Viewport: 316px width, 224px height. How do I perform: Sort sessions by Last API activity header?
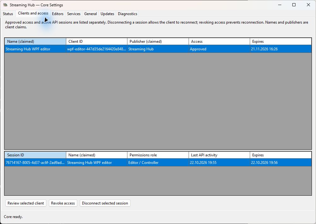[x=219, y=155]
